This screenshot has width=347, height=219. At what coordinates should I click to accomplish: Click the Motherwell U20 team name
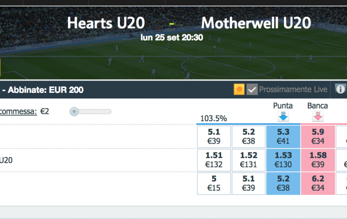(256, 23)
